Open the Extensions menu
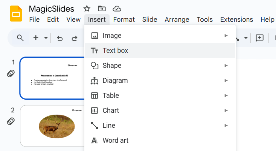Viewport: 276px width, 151px height. tap(236, 19)
